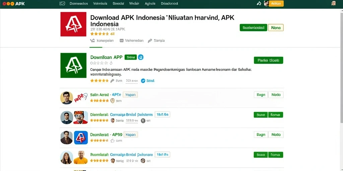
Task: Click Bagn button in Salin Aered row
Action: pyautogui.click(x=261, y=95)
